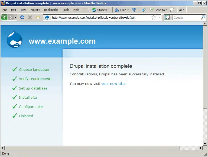Open the back/forward history dropdown arrow
208x157 pixels.
point(15,17)
